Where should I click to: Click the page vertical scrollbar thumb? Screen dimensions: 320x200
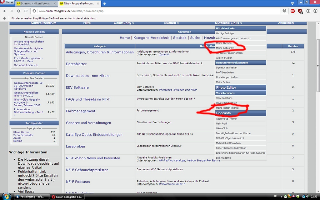click(x=318, y=65)
